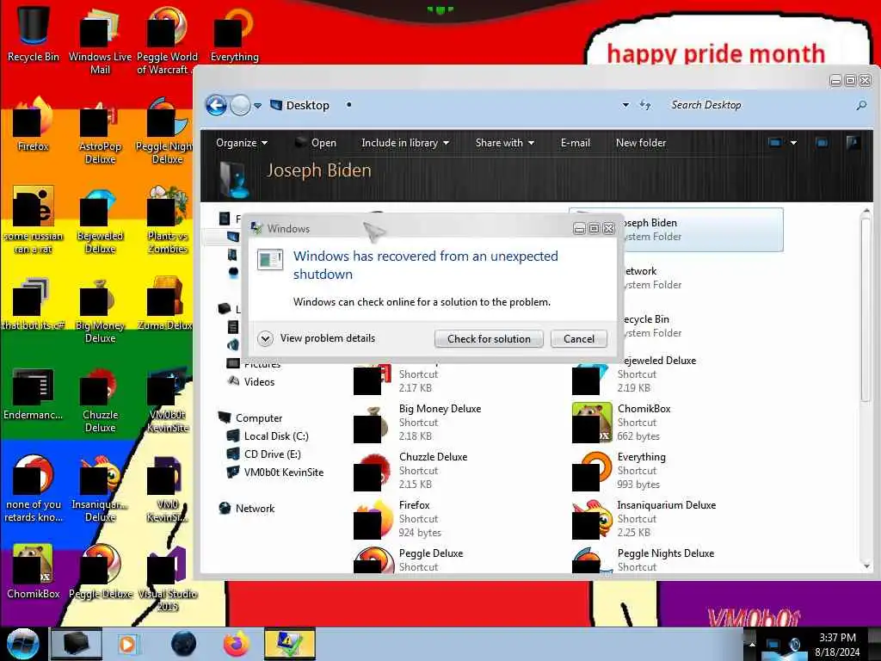
Task: Show hidden system tray icons
Action: (752, 644)
